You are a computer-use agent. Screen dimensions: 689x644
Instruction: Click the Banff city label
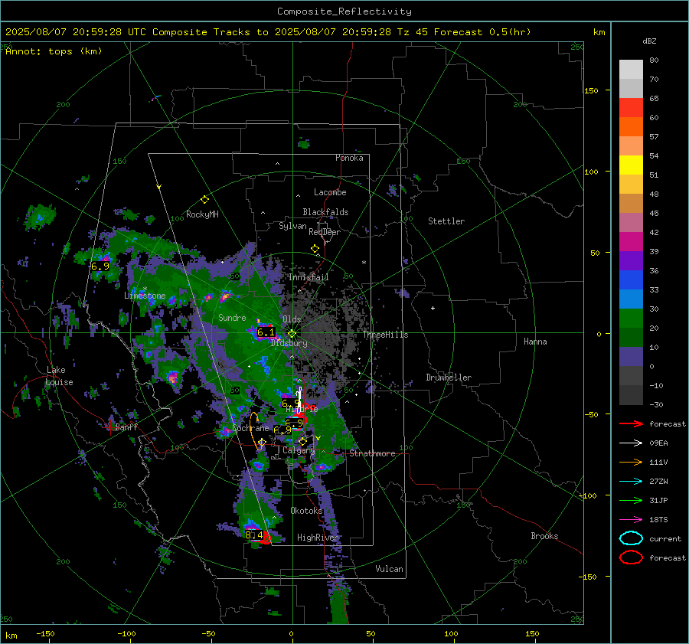point(126,427)
